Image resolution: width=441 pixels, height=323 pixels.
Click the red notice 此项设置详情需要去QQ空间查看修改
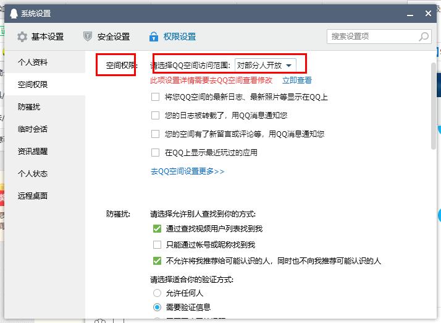coord(211,80)
